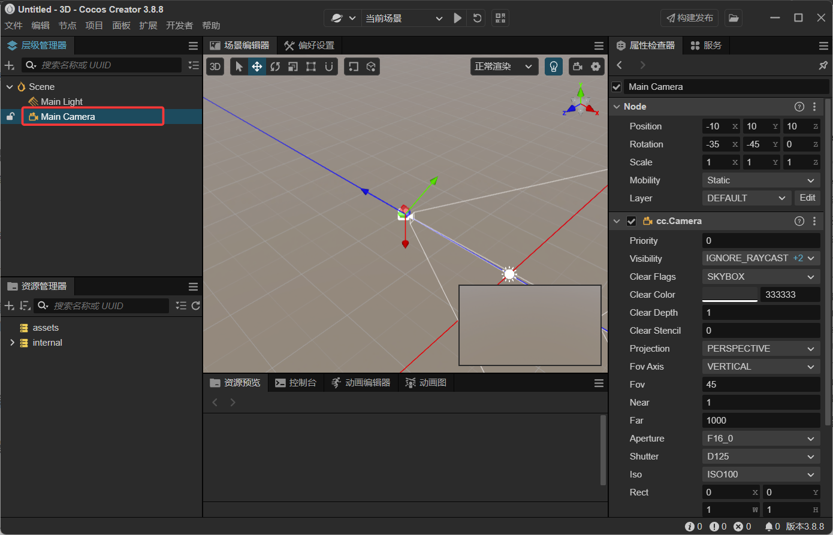Switch to the 服务 tab
Image resolution: width=833 pixels, height=535 pixels.
pos(706,46)
